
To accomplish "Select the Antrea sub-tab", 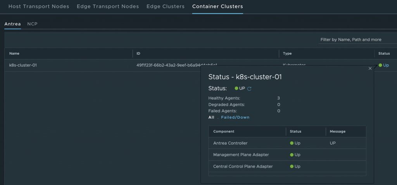I will point(12,24).
